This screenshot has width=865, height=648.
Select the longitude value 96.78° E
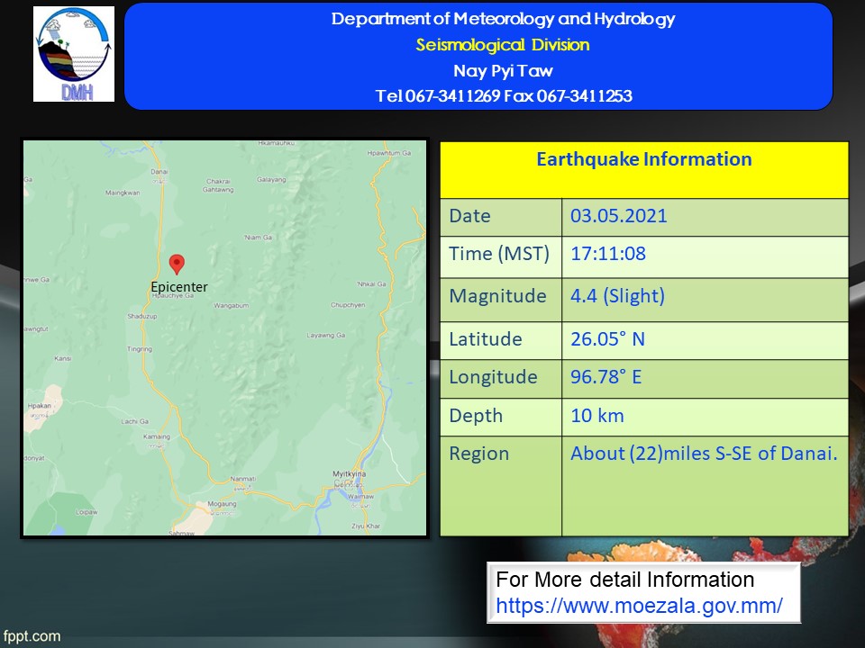click(x=605, y=377)
